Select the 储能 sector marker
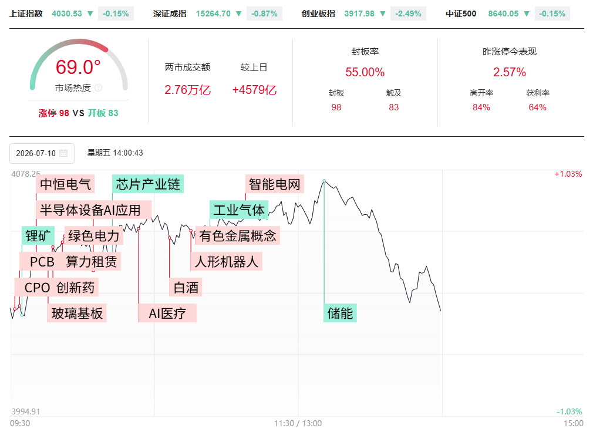Image resolution: width=593 pixels, height=432 pixels. click(x=340, y=313)
